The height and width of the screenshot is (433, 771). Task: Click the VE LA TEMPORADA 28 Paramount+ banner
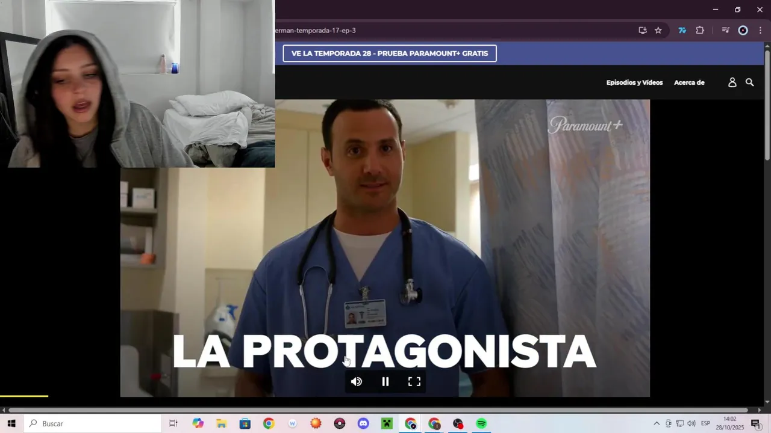click(x=390, y=54)
